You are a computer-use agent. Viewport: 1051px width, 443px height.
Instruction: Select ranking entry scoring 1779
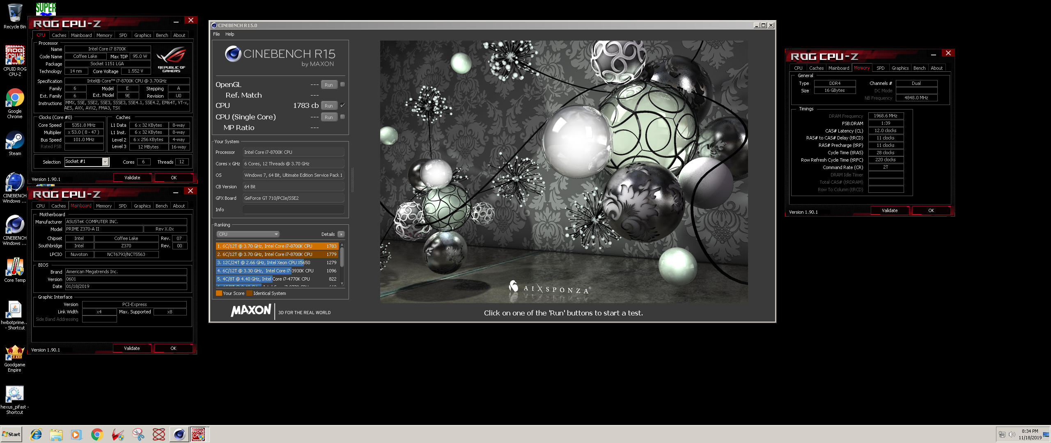tap(277, 254)
